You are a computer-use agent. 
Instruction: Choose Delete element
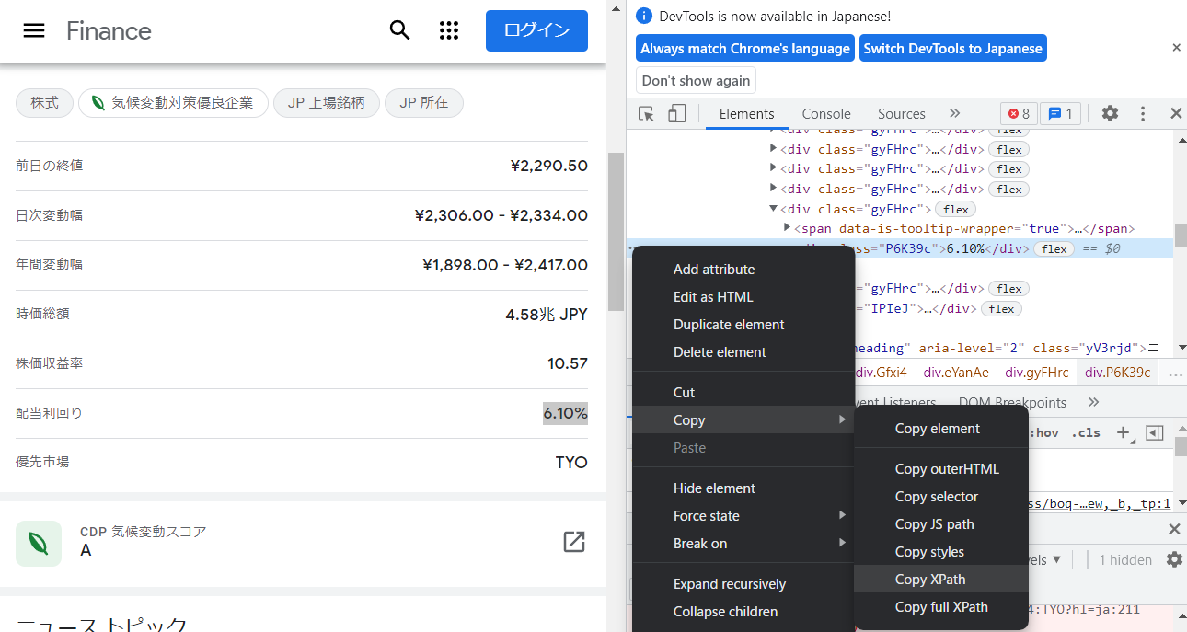(x=720, y=352)
